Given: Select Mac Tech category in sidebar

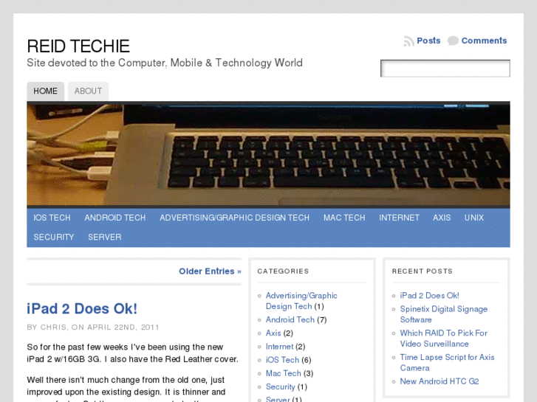Looking at the screenshot, I should coord(283,373).
